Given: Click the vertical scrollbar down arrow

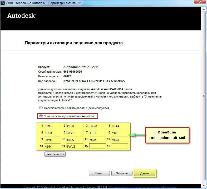Looking at the screenshot, I should (x=204, y=186).
